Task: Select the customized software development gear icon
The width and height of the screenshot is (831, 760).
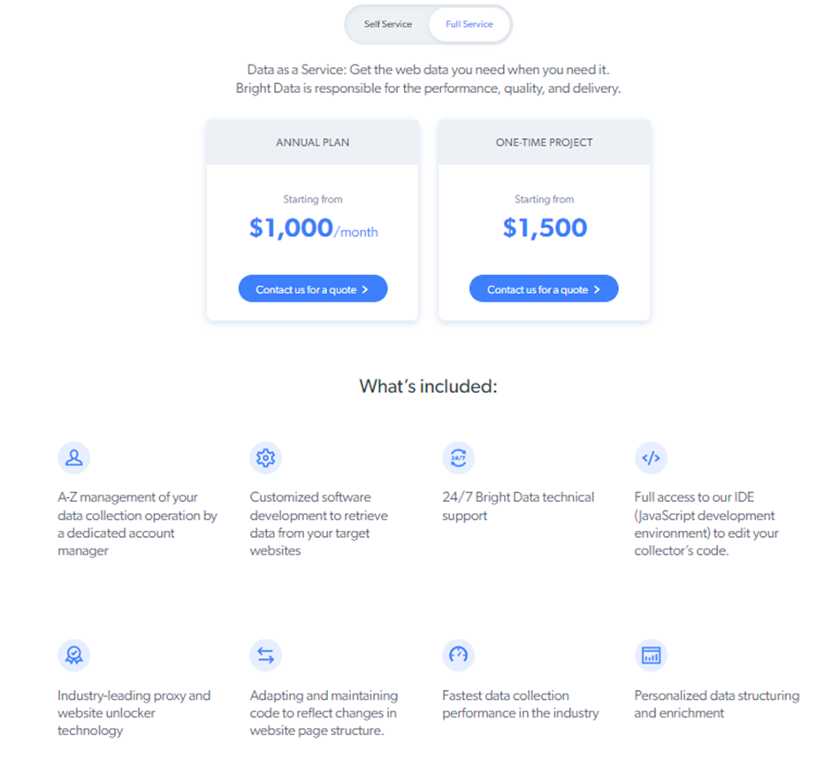Action: click(265, 457)
